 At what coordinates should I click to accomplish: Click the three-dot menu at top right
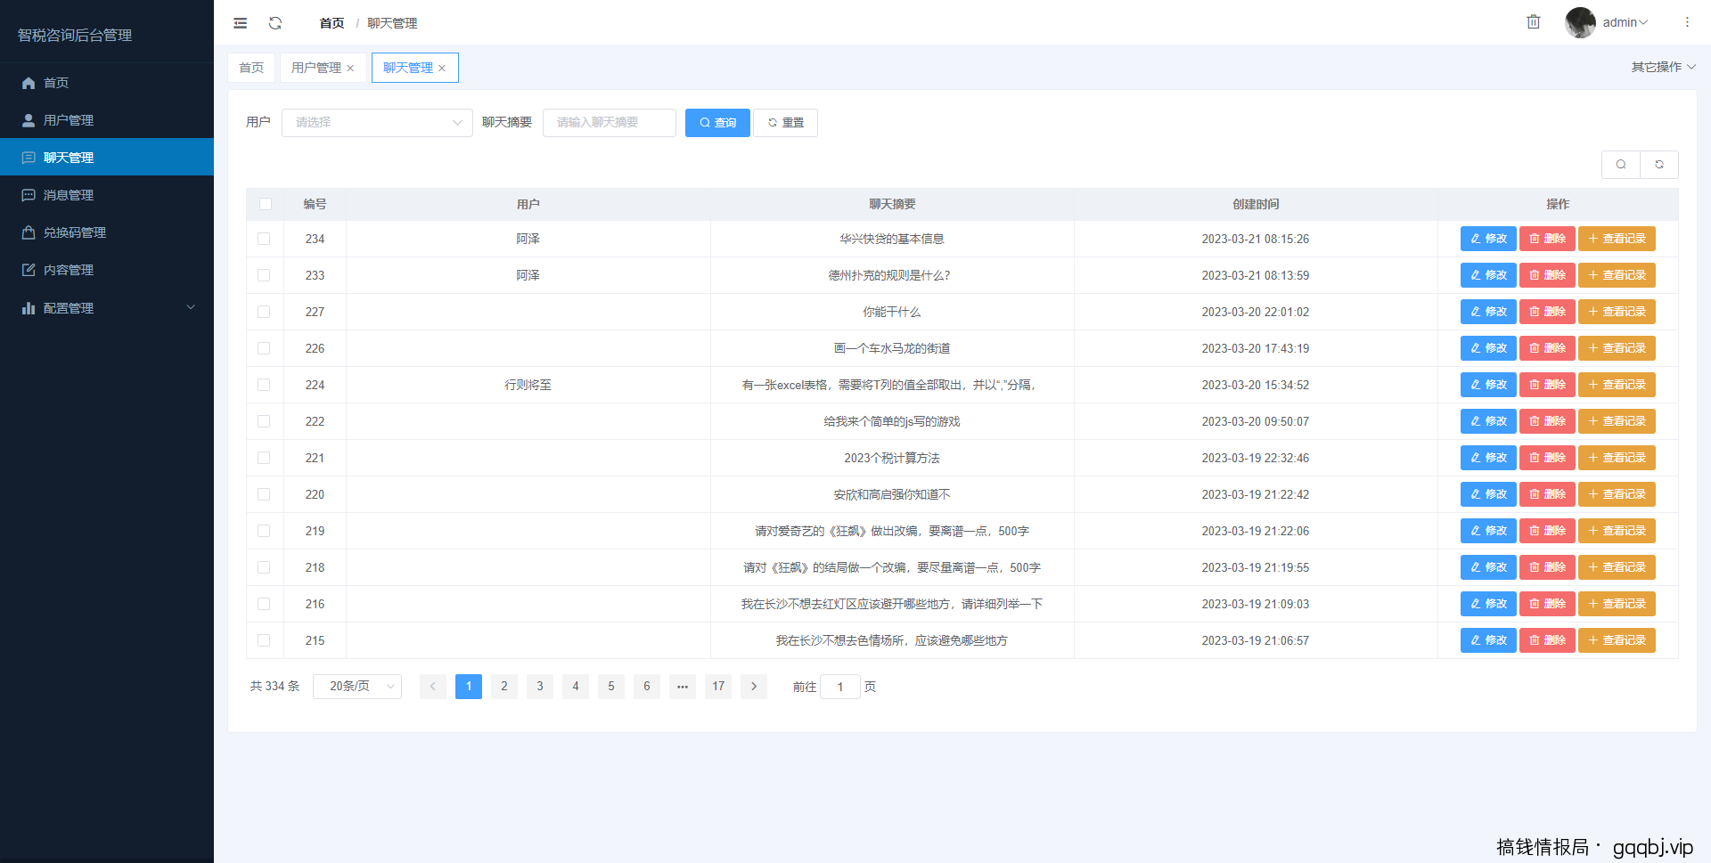coord(1687,22)
